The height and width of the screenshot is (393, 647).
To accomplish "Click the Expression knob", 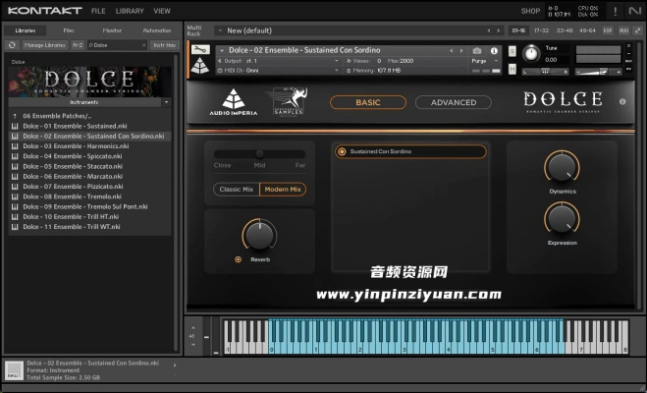I will (562, 218).
